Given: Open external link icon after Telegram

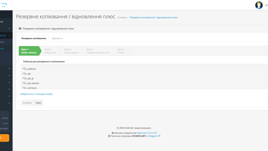Looking at the screenshot, I should (x=159, y=136).
